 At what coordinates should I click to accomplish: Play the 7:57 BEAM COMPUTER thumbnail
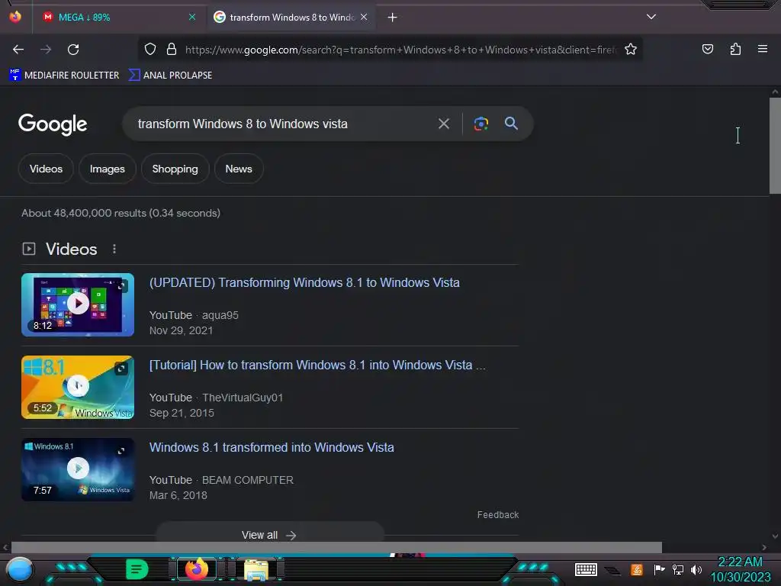click(x=78, y=469)
